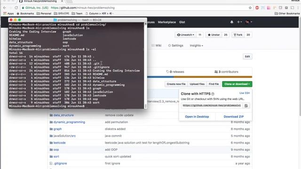Click the leetcode folder icon
The height and width of the screenshot is (169, 301).
[x=51, y=143]
